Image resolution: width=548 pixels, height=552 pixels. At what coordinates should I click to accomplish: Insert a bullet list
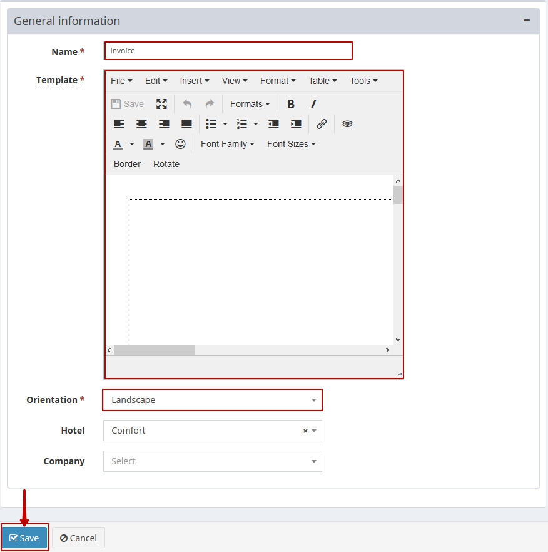pos(211,124)
